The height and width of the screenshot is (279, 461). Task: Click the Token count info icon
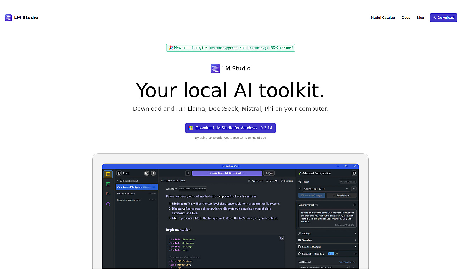click(x=352, y=225)
